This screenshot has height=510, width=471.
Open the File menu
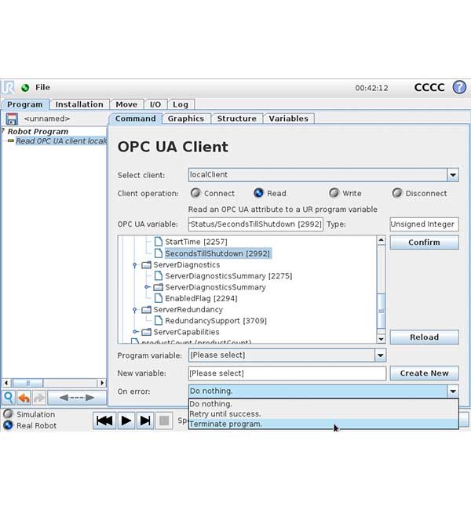pos(42,88)
